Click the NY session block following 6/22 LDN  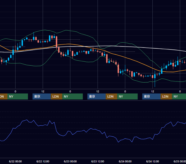pyautogui.click(x=72, y=96)
